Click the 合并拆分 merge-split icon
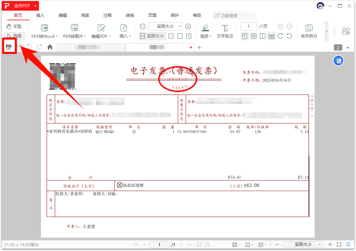This screenshot has width=356, height=251. pos(309,30)
